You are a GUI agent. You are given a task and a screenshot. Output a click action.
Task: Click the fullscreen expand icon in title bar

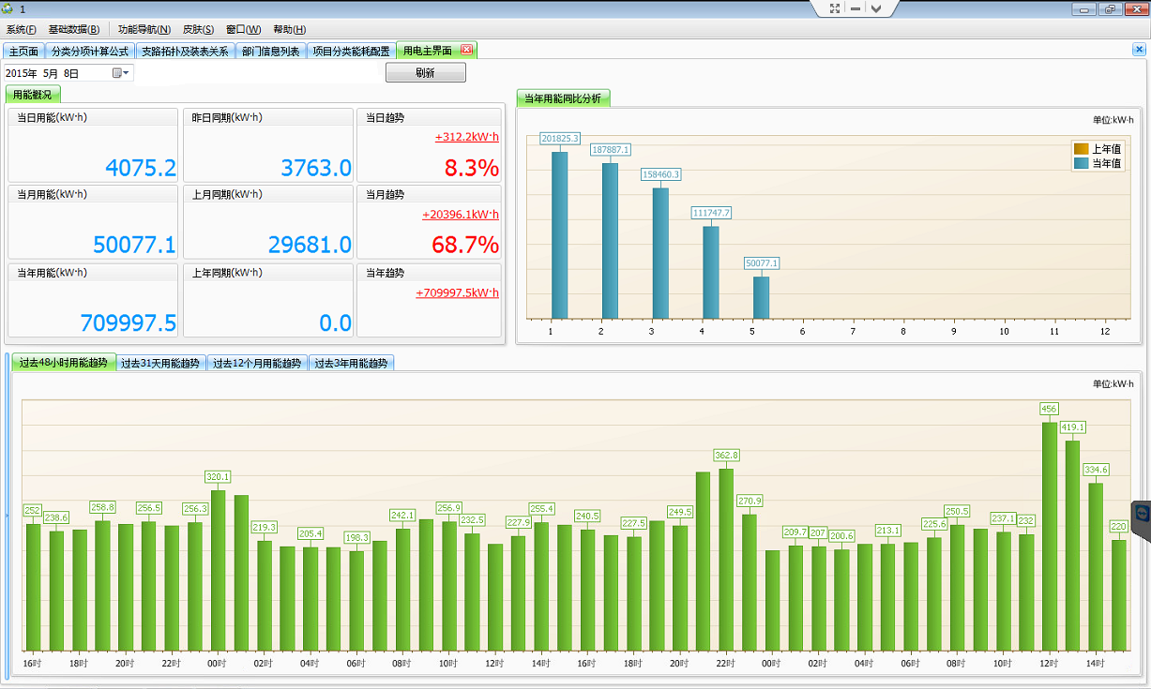835,8
